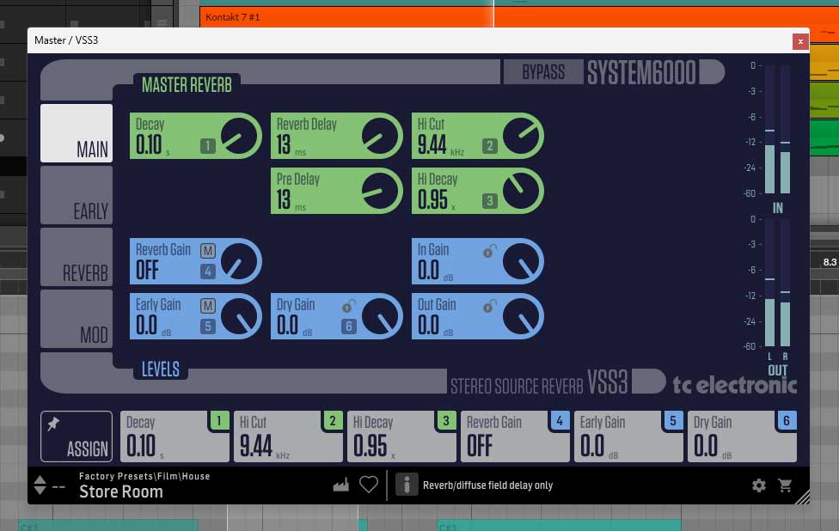Switch to the Early tab
Image resolution: width=839 pixels, height=531 pixels.
(x=77, y=195)
